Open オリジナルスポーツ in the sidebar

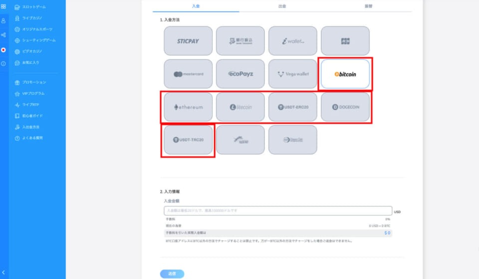[33, 29]
